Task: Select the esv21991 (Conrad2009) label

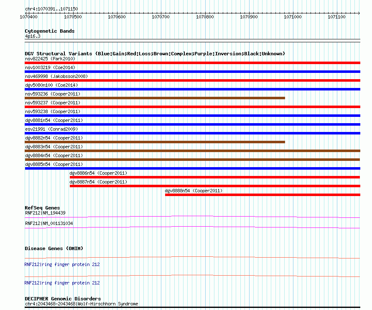Action: pos(51,129)
